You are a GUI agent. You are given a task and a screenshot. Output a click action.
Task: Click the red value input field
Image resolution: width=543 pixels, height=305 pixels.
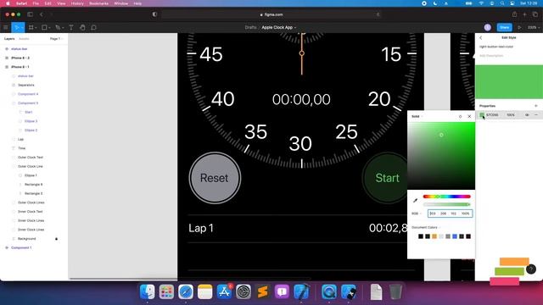pyautogui.click(x=433, y=213)
